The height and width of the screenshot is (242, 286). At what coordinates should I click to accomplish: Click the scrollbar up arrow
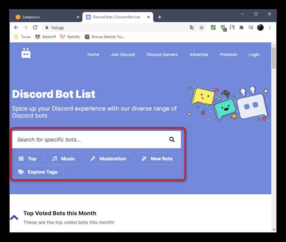[273, 45]
